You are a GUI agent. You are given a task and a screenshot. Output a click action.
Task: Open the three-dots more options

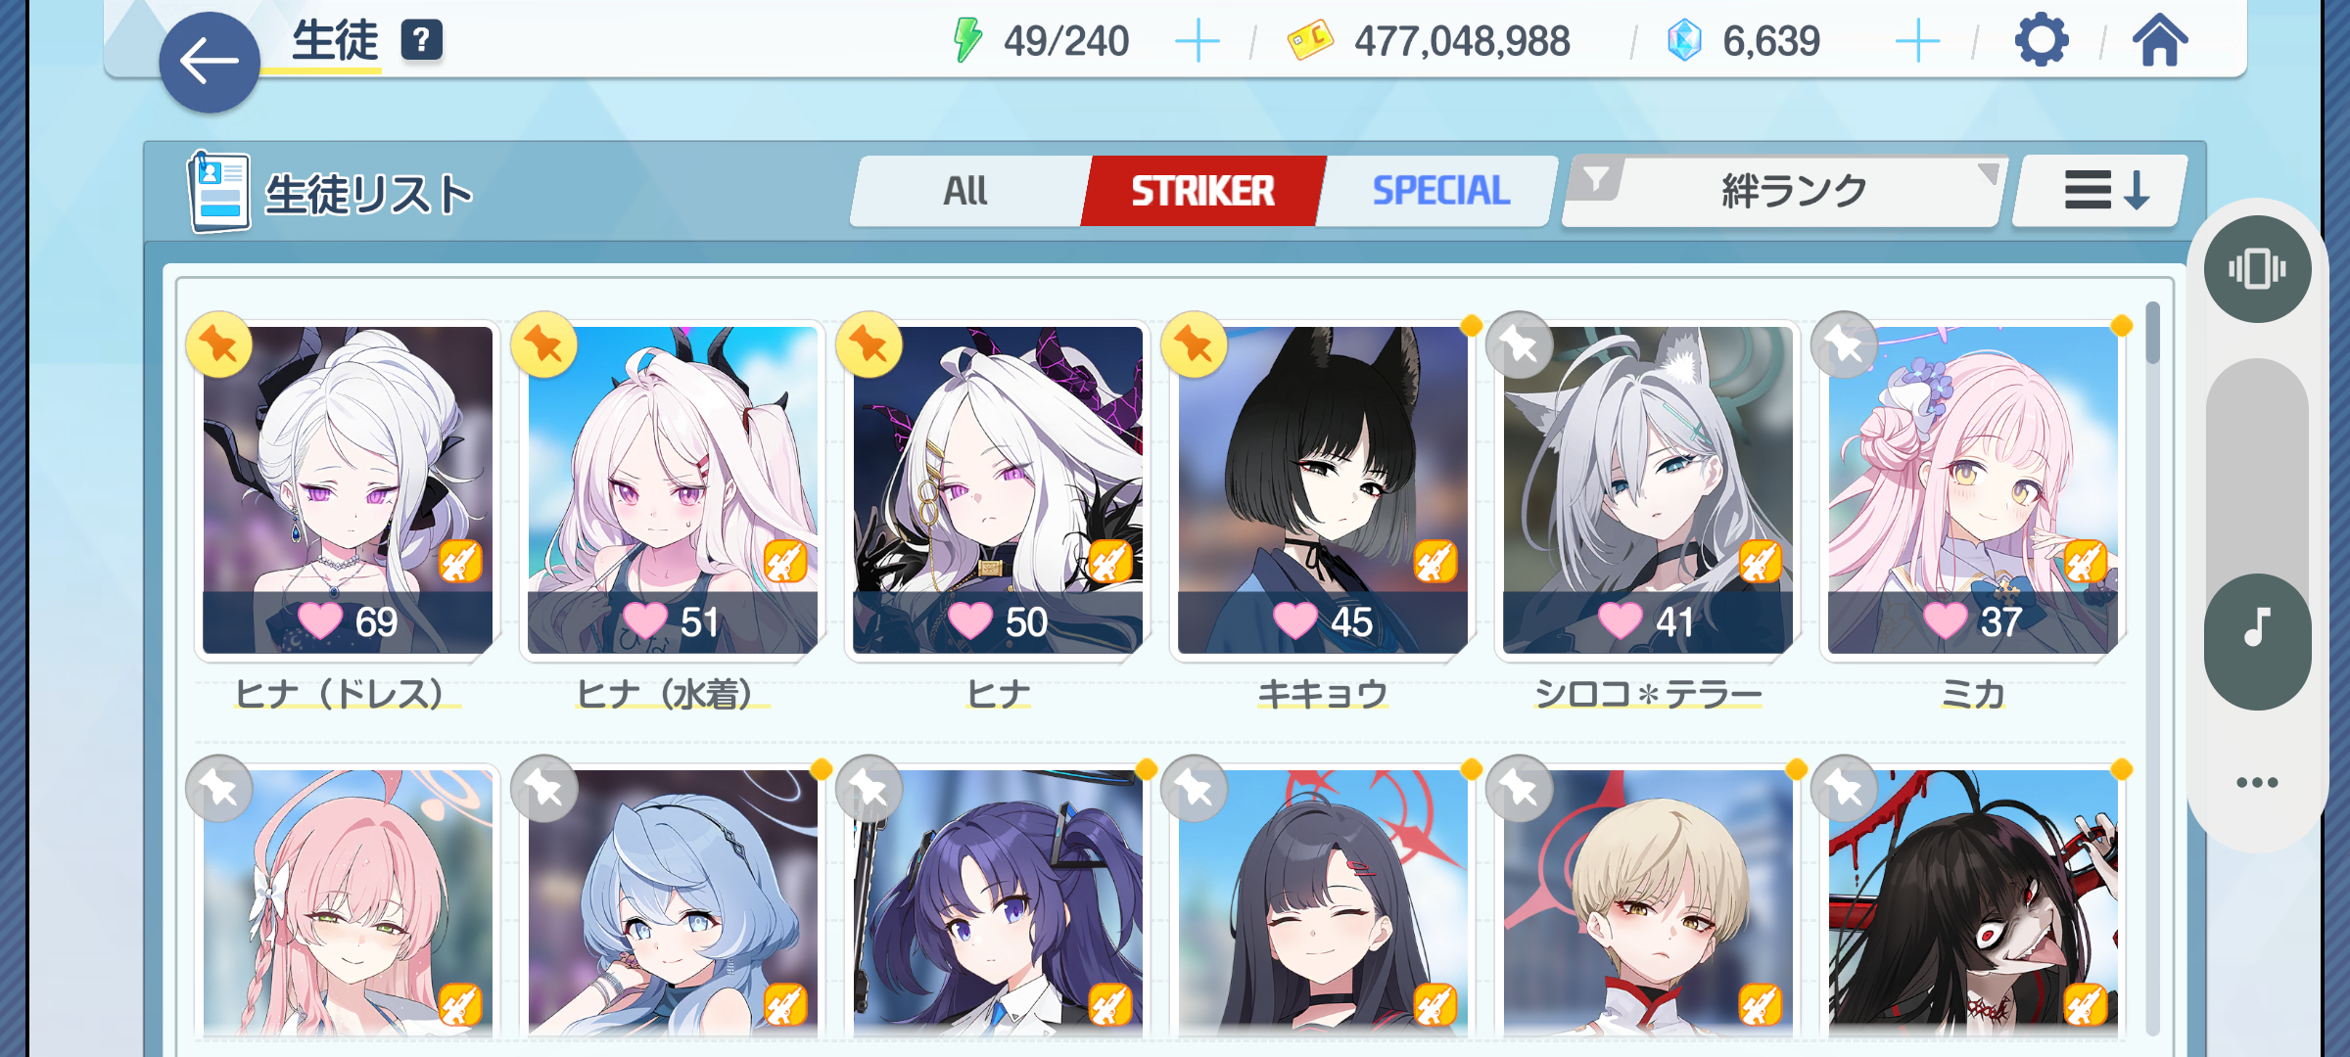(x=2257, y=782)
